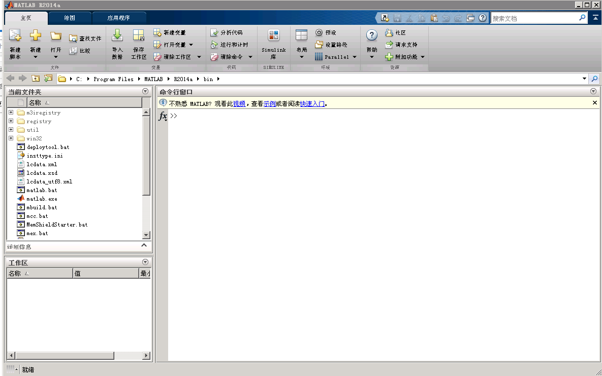Open the Workspace (工作区) panel actions menu
The image size is (602, 376).
coord(145,262)
